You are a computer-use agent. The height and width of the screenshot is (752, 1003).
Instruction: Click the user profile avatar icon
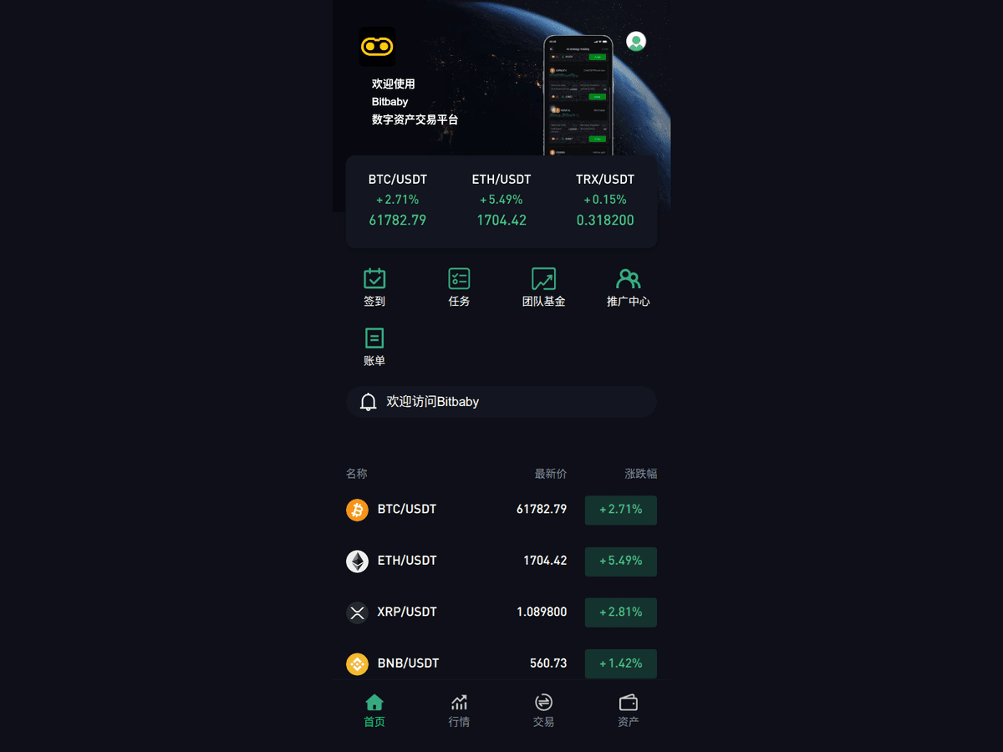[x=636, y=41]
